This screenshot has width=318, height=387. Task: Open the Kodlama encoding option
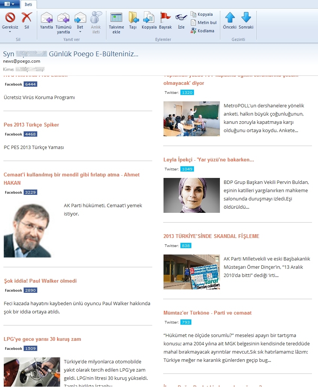(x=202, y=31)
